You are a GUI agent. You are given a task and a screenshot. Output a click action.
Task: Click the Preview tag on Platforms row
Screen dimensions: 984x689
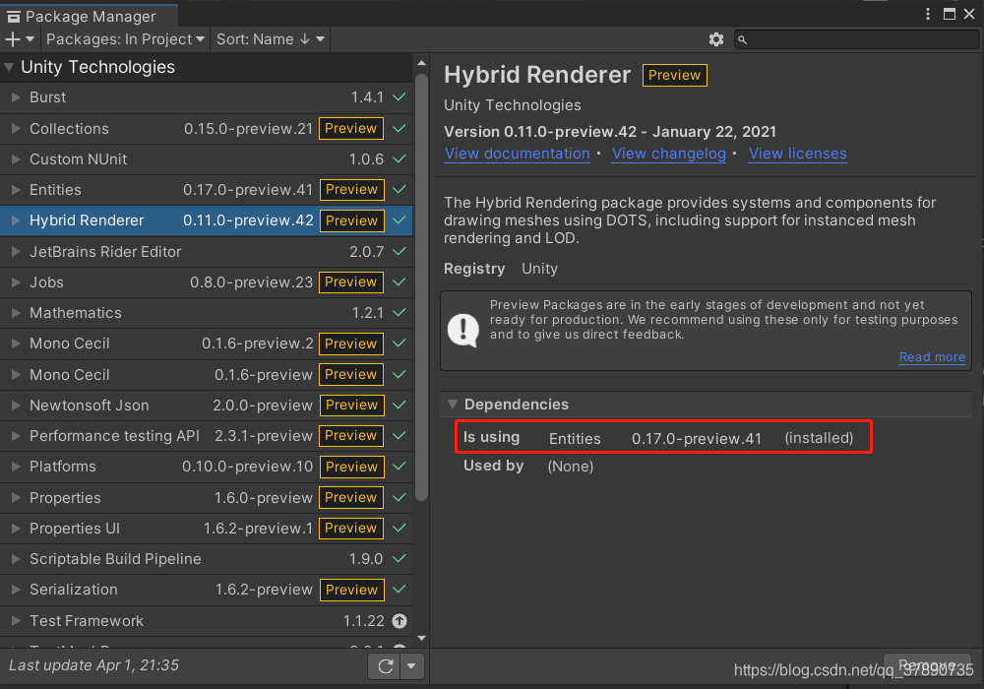351,467
